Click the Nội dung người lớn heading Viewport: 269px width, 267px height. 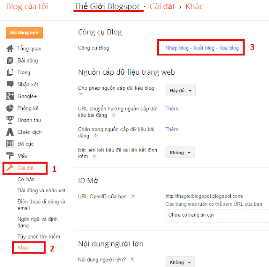click(111, 243)
